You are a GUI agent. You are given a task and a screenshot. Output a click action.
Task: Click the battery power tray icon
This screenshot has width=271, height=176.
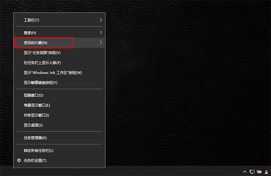pyautogui.click(x=259, y=171)
